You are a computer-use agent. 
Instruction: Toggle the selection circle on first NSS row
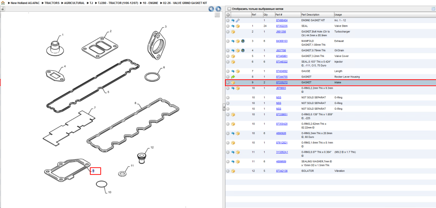tap(228, 97)
